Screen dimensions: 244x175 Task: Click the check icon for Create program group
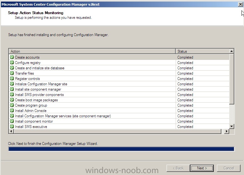12,105
